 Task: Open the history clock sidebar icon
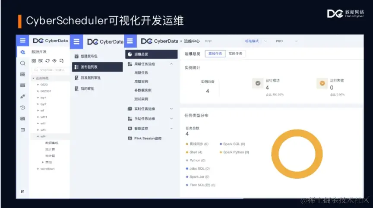(x=22, y=107)
